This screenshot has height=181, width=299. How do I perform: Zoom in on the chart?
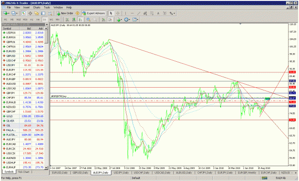tap(89, 20)
